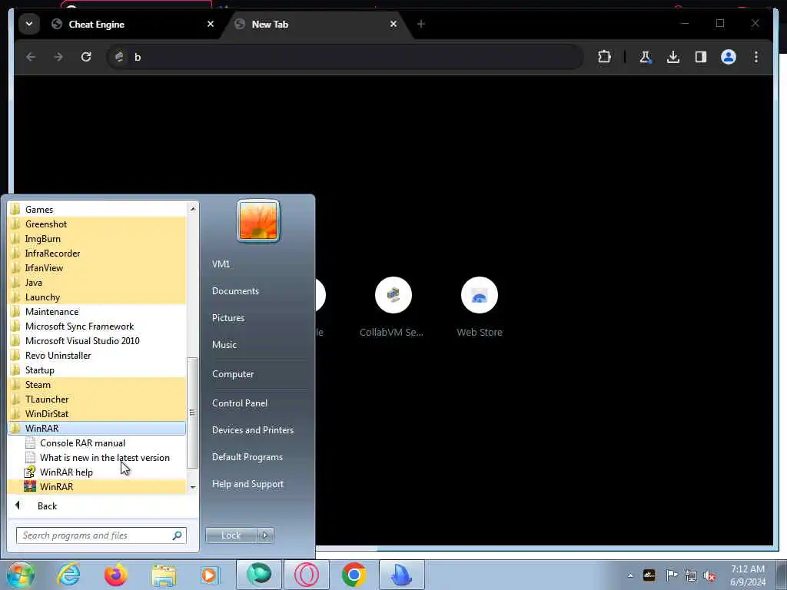
Task: Click the Lock button
Action: (x=231, y=535)
